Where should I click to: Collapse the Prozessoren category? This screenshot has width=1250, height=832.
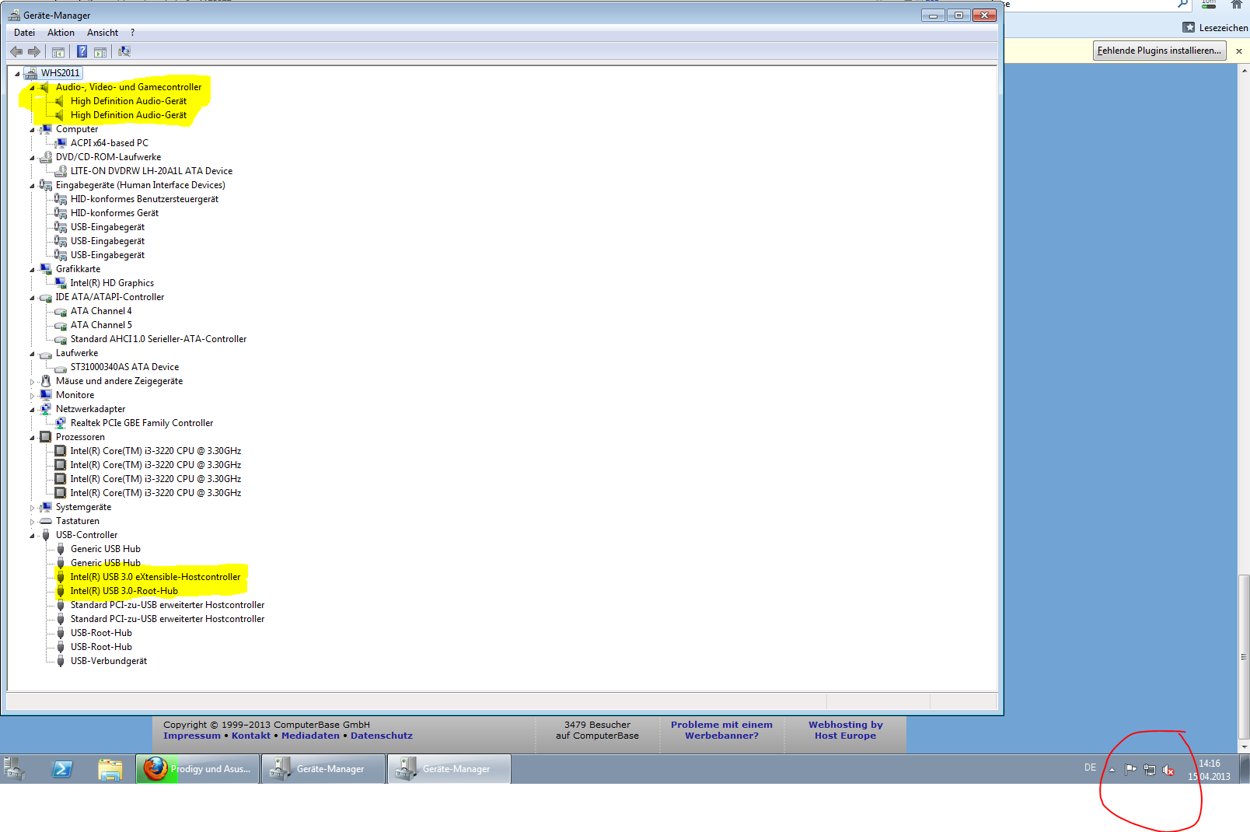pos(32,438)
